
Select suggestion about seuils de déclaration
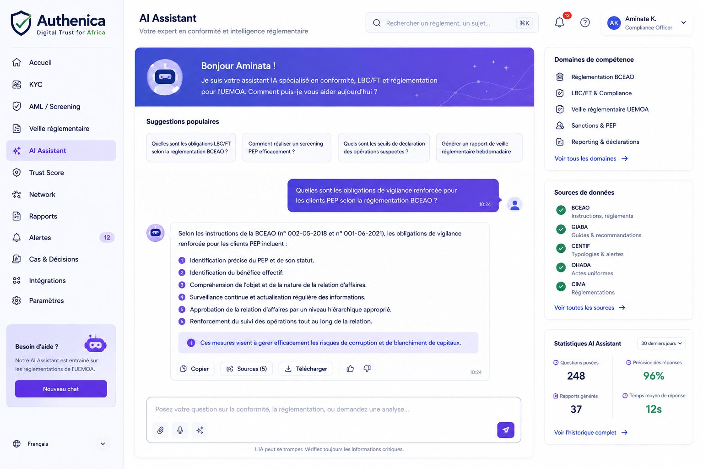[384, 147]
